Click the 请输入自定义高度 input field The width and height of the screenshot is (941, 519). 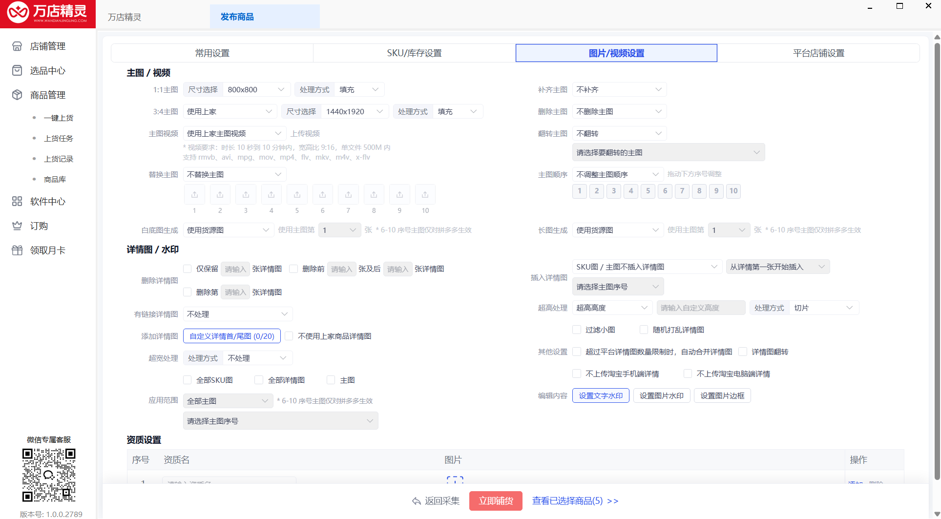(x=701, y=308)
